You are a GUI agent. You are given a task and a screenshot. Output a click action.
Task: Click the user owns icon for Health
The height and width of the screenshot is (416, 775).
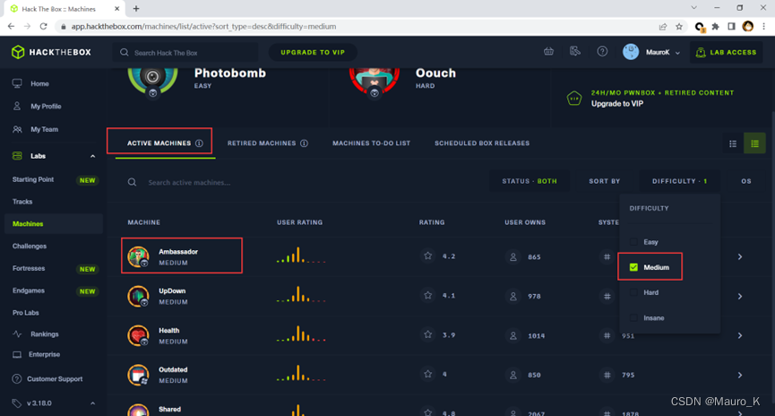(513, 335)
